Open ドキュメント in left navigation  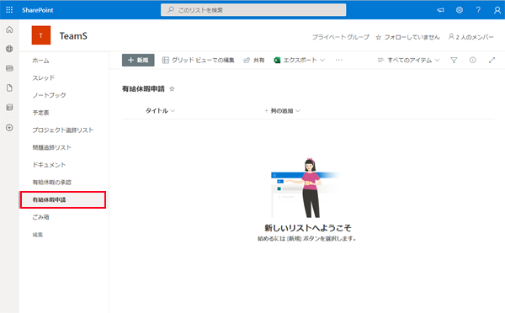click(49, 165)
